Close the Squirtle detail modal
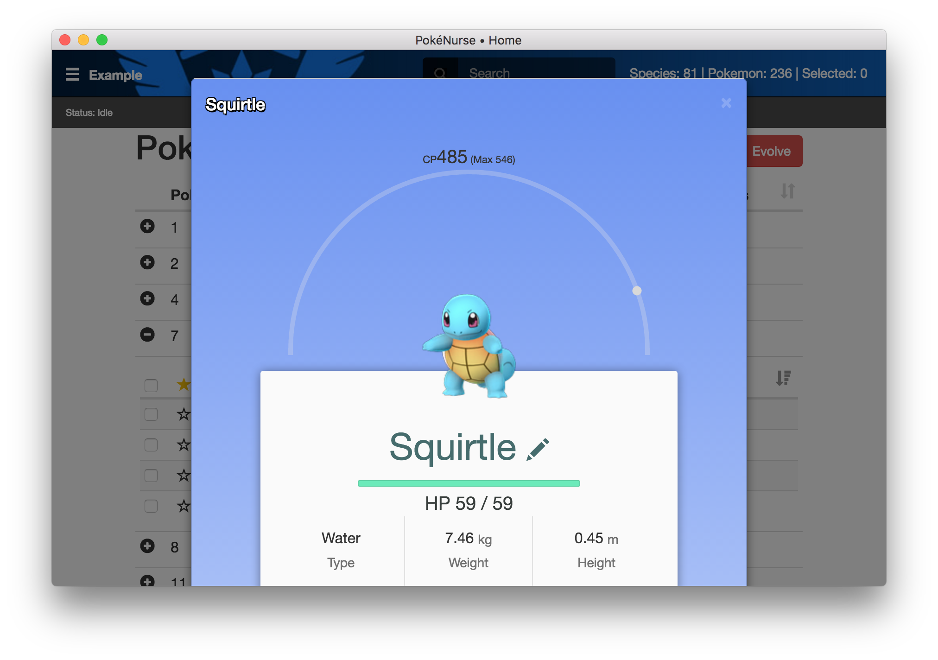 tap(726, 103)
